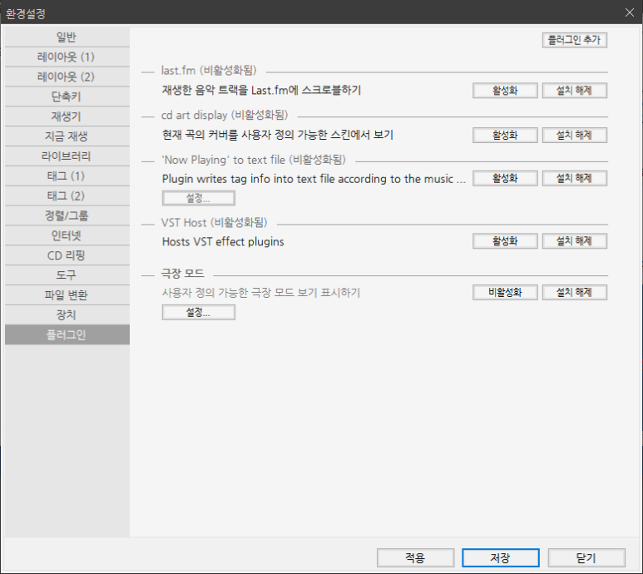Enable the VST Host plugin
The image size is (643, 574).
tap(505, 241)
